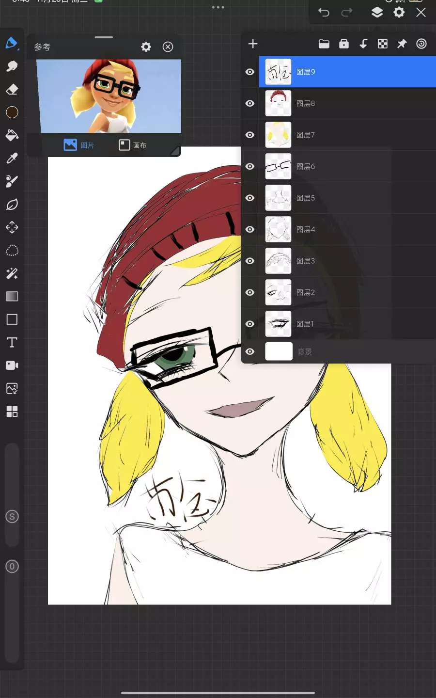Select the dotted Lasso selection tool
Screen dimensions: 436x698
[x=12, y=250]
